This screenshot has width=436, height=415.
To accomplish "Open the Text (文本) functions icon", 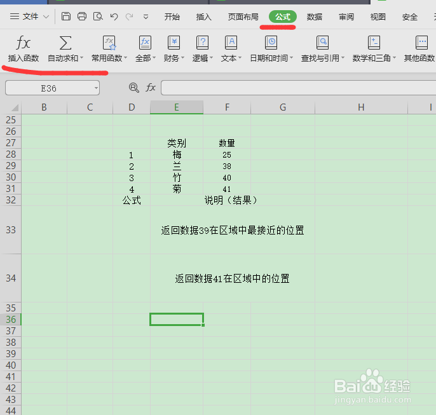I will [231, 43].
